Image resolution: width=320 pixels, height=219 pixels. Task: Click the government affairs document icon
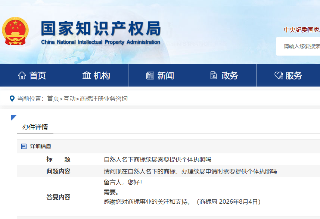214,75
